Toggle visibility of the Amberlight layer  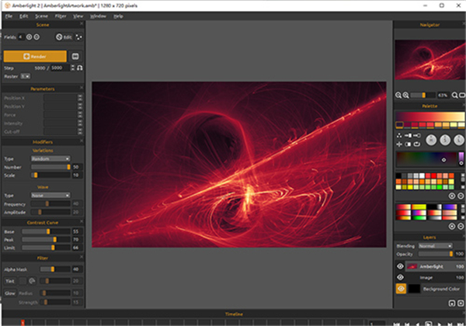coord(401,265)
